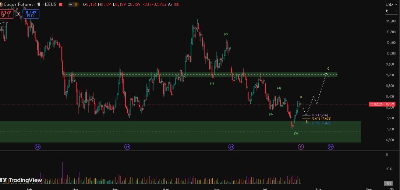The height and width of the screenshot is (190, 400).
Task: Open the second rollover event icon from left
Action: coord(127,147)
